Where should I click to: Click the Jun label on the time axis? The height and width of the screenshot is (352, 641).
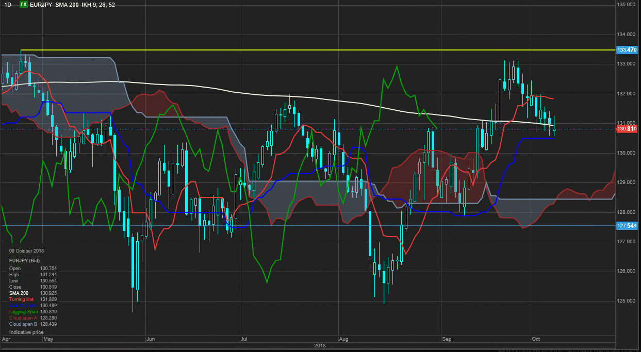coord(151,340)
